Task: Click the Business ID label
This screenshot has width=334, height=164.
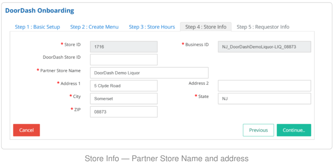Action: click(x=197, y=44)
